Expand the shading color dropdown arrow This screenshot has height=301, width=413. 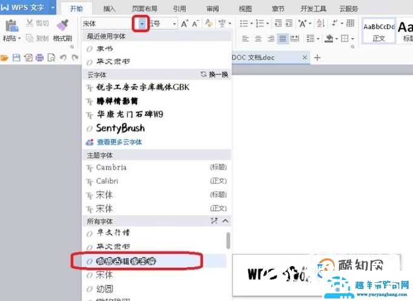point(337,39)
